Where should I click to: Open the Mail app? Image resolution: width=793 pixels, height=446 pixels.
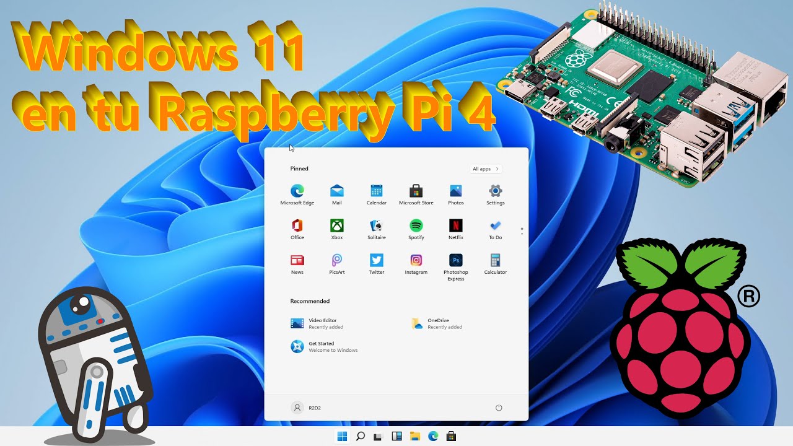click(337, 195)
